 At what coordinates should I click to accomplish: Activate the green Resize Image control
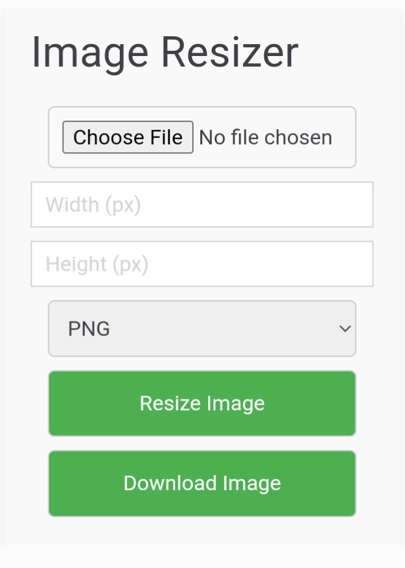click(x=202, y=403)
